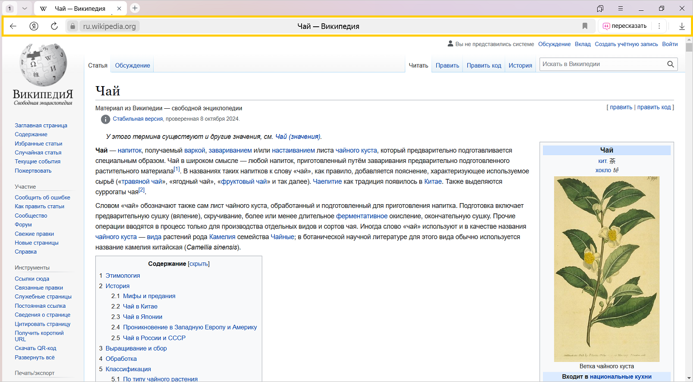The width and height of the screenshot is (693, 382).
Task: Reload the page with refresh icon
Action: [54, 26]
